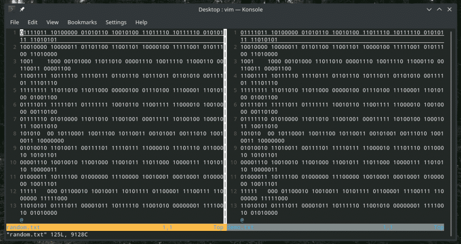Click line number 13 in right pane
The height and width of the screenshot is (244, 461).
point(234,206)
